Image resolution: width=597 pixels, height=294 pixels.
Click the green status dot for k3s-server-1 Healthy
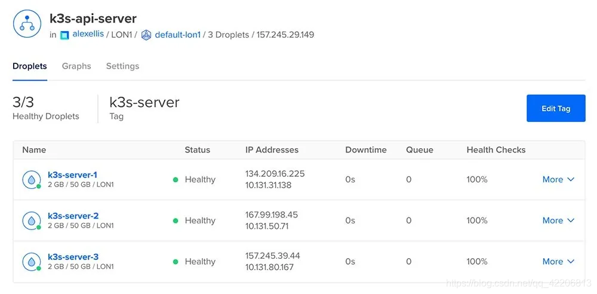(x=176, y=180)
